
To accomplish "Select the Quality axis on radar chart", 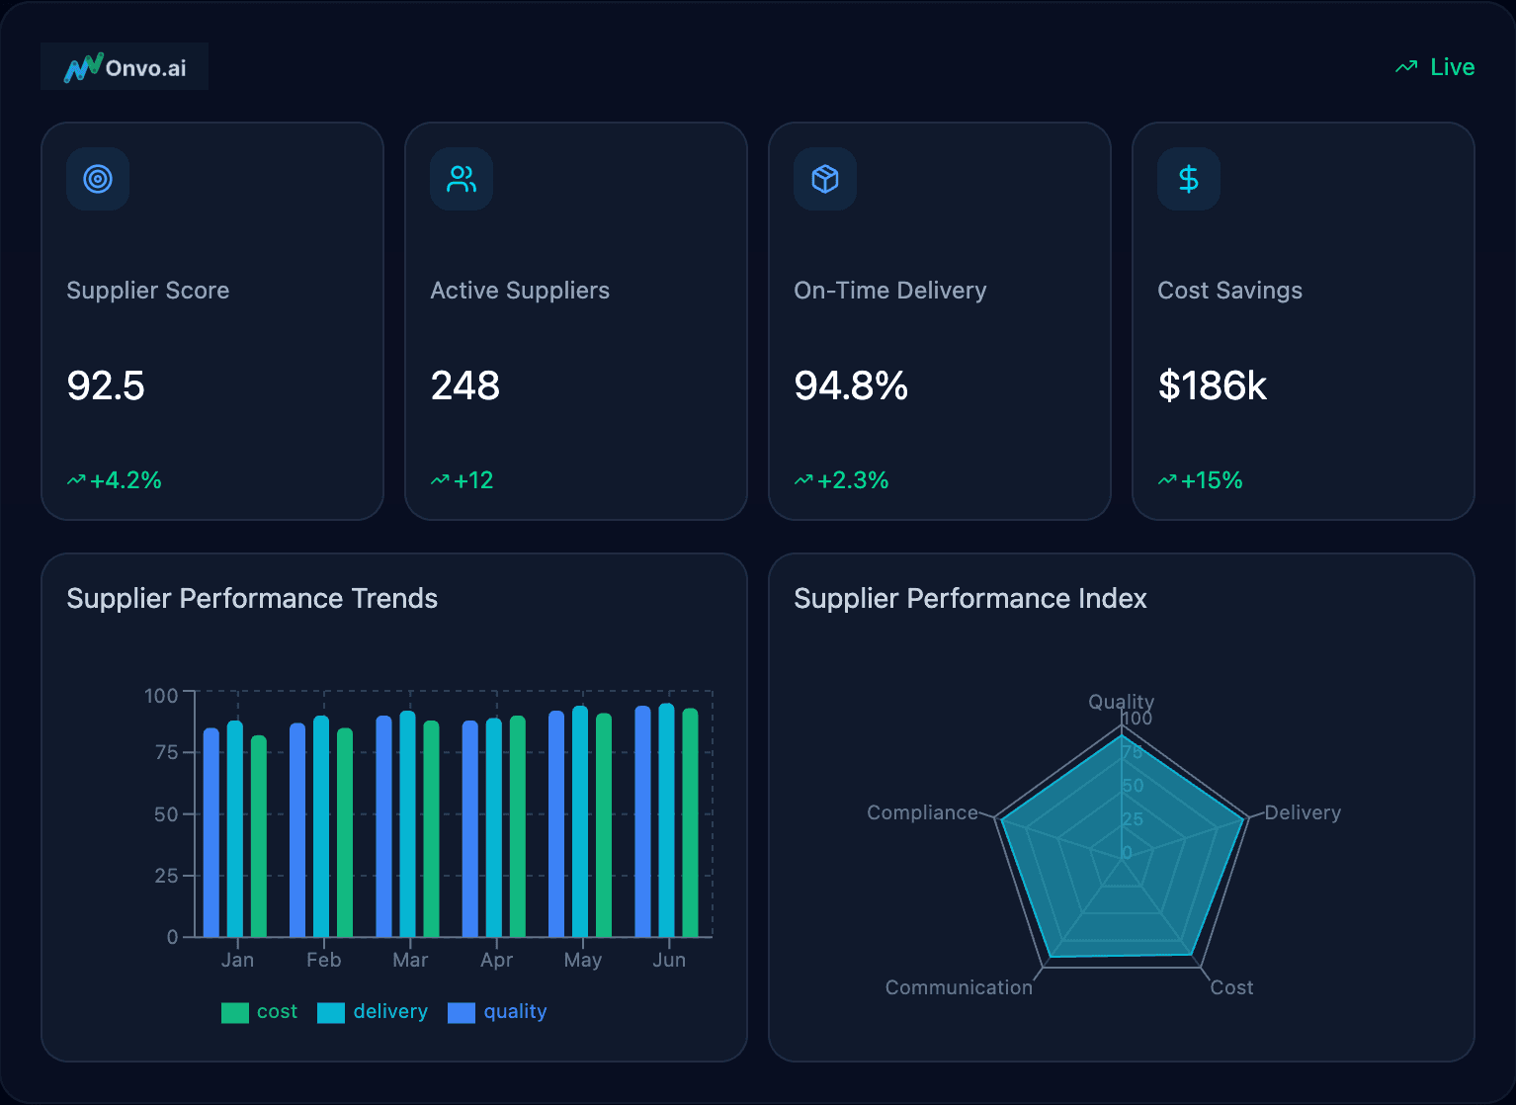I will (x=1121, y=702).
